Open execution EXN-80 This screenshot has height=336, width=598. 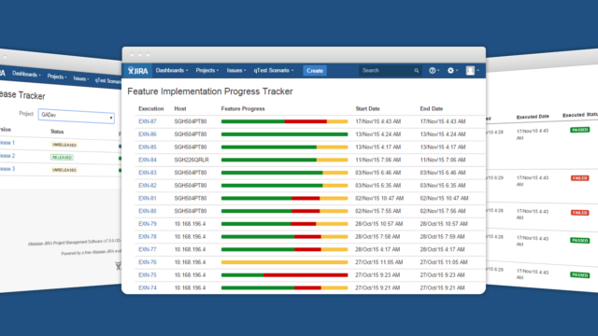[x=148, y=211]
